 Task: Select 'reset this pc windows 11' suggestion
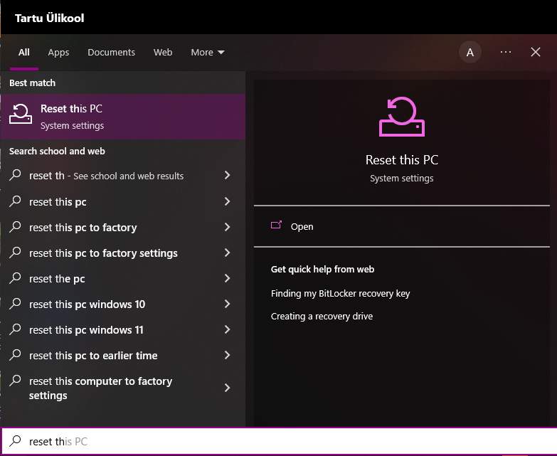click(123, 329)
